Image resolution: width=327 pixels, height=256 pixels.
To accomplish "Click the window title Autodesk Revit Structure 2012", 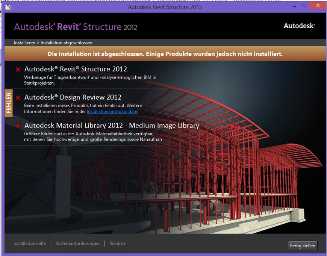I will coord(165,7).
